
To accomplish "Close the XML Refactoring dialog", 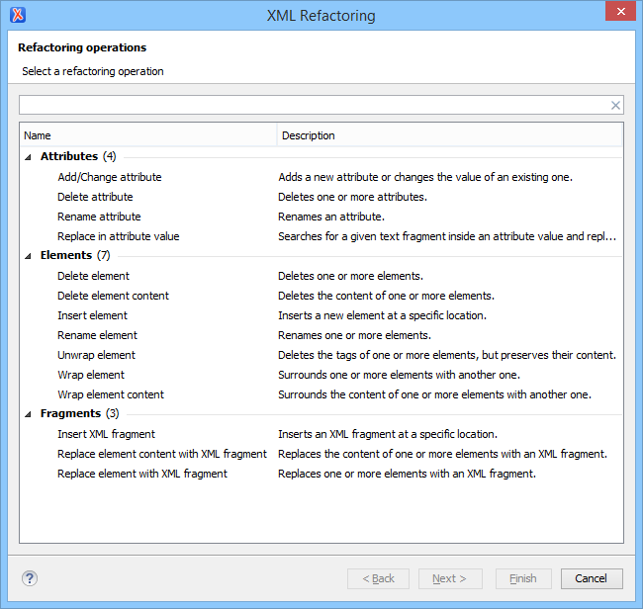I will pyautogui.click(x=620, y=11).
